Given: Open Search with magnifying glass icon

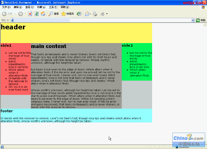Looking at the screenshot, I should tap(54, 14).
